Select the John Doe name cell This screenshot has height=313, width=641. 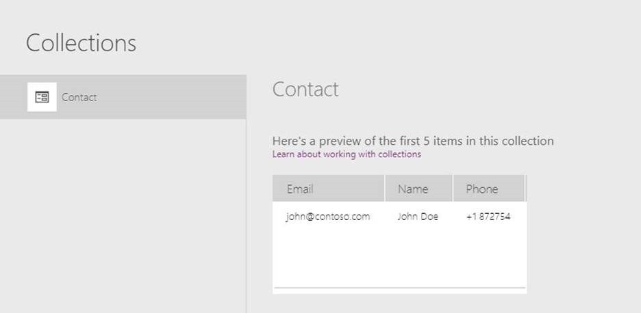(x=418, y=217)
